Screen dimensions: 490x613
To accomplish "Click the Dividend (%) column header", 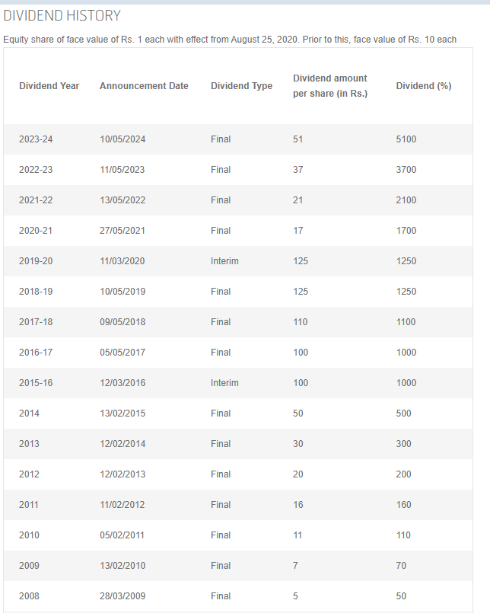I will pyautogui.click(x=424, y=86).
